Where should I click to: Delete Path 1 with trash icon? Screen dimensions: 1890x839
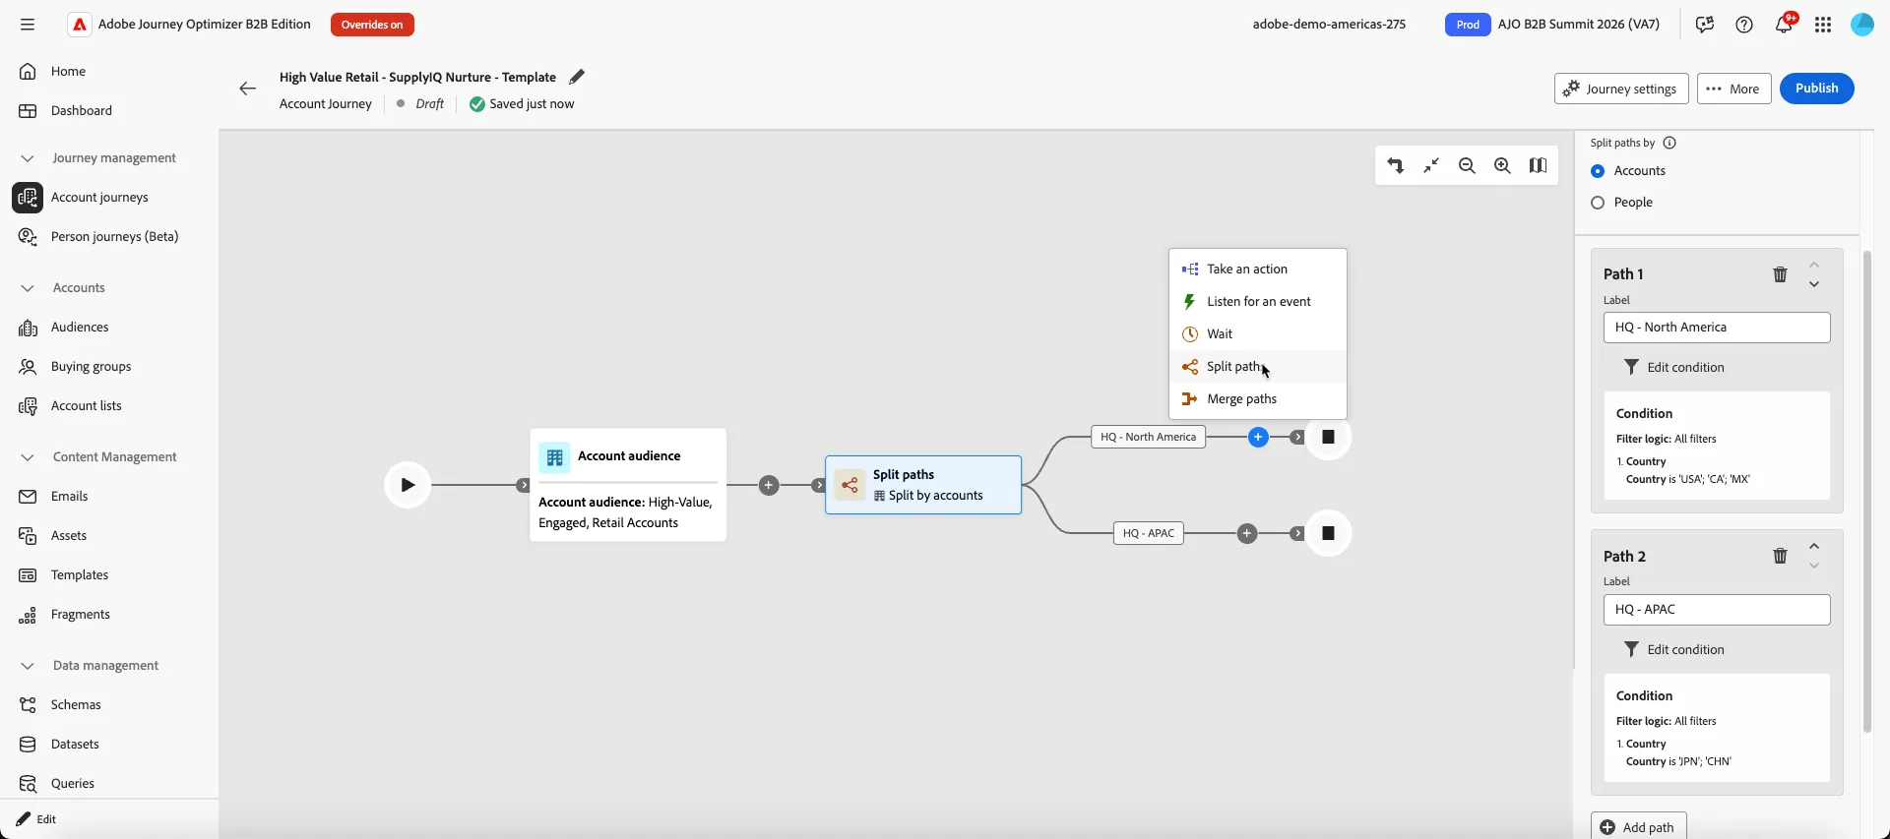pos(1780,274)
